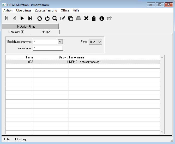Select the DEMO <edp-services ag> row

click(x=85, y=62)
